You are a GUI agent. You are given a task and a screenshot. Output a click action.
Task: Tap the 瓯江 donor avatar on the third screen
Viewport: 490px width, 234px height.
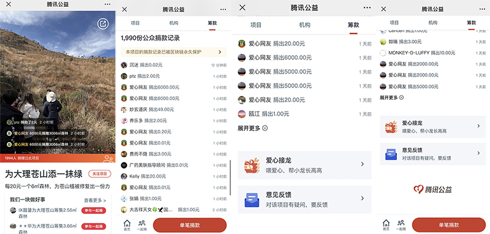click(241, 114)
